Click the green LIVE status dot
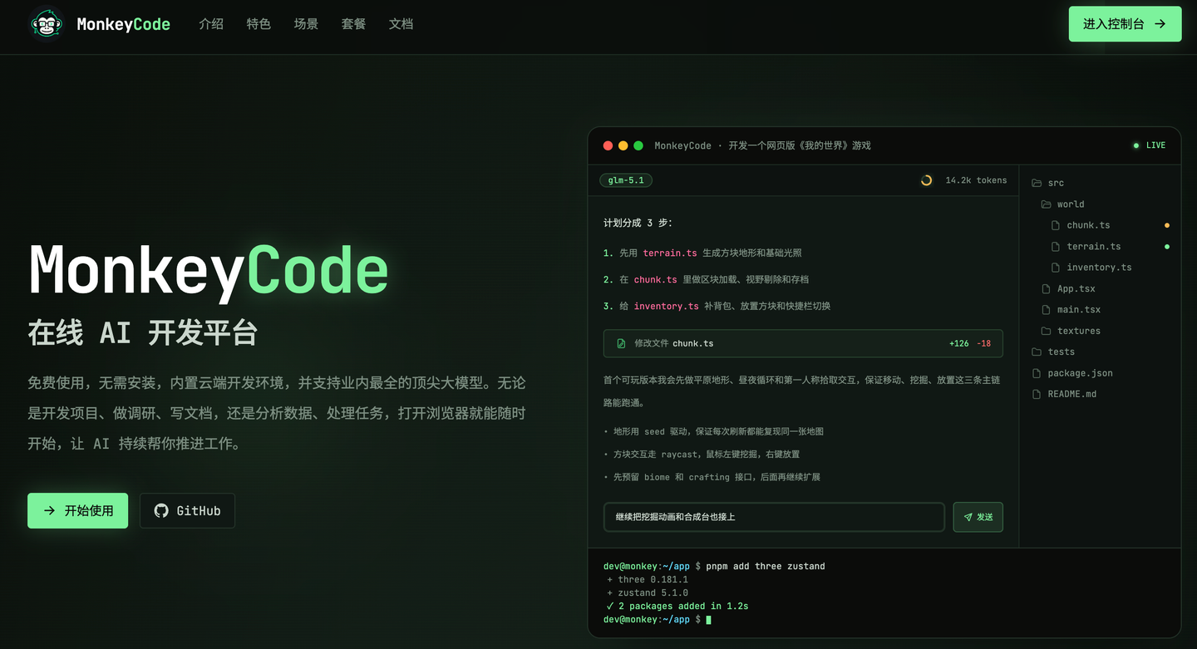This screenshot has width=1197, height=649. [1136, 145]
